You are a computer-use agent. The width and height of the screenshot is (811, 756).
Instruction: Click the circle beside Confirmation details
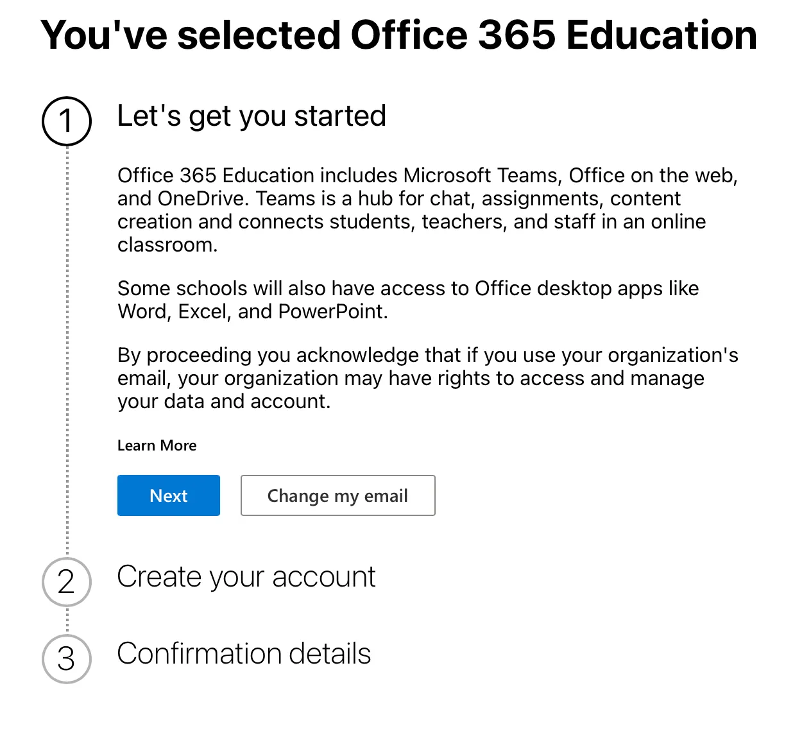pos(66,658)
